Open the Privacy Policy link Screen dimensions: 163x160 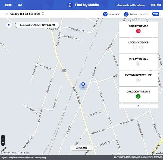41,158
